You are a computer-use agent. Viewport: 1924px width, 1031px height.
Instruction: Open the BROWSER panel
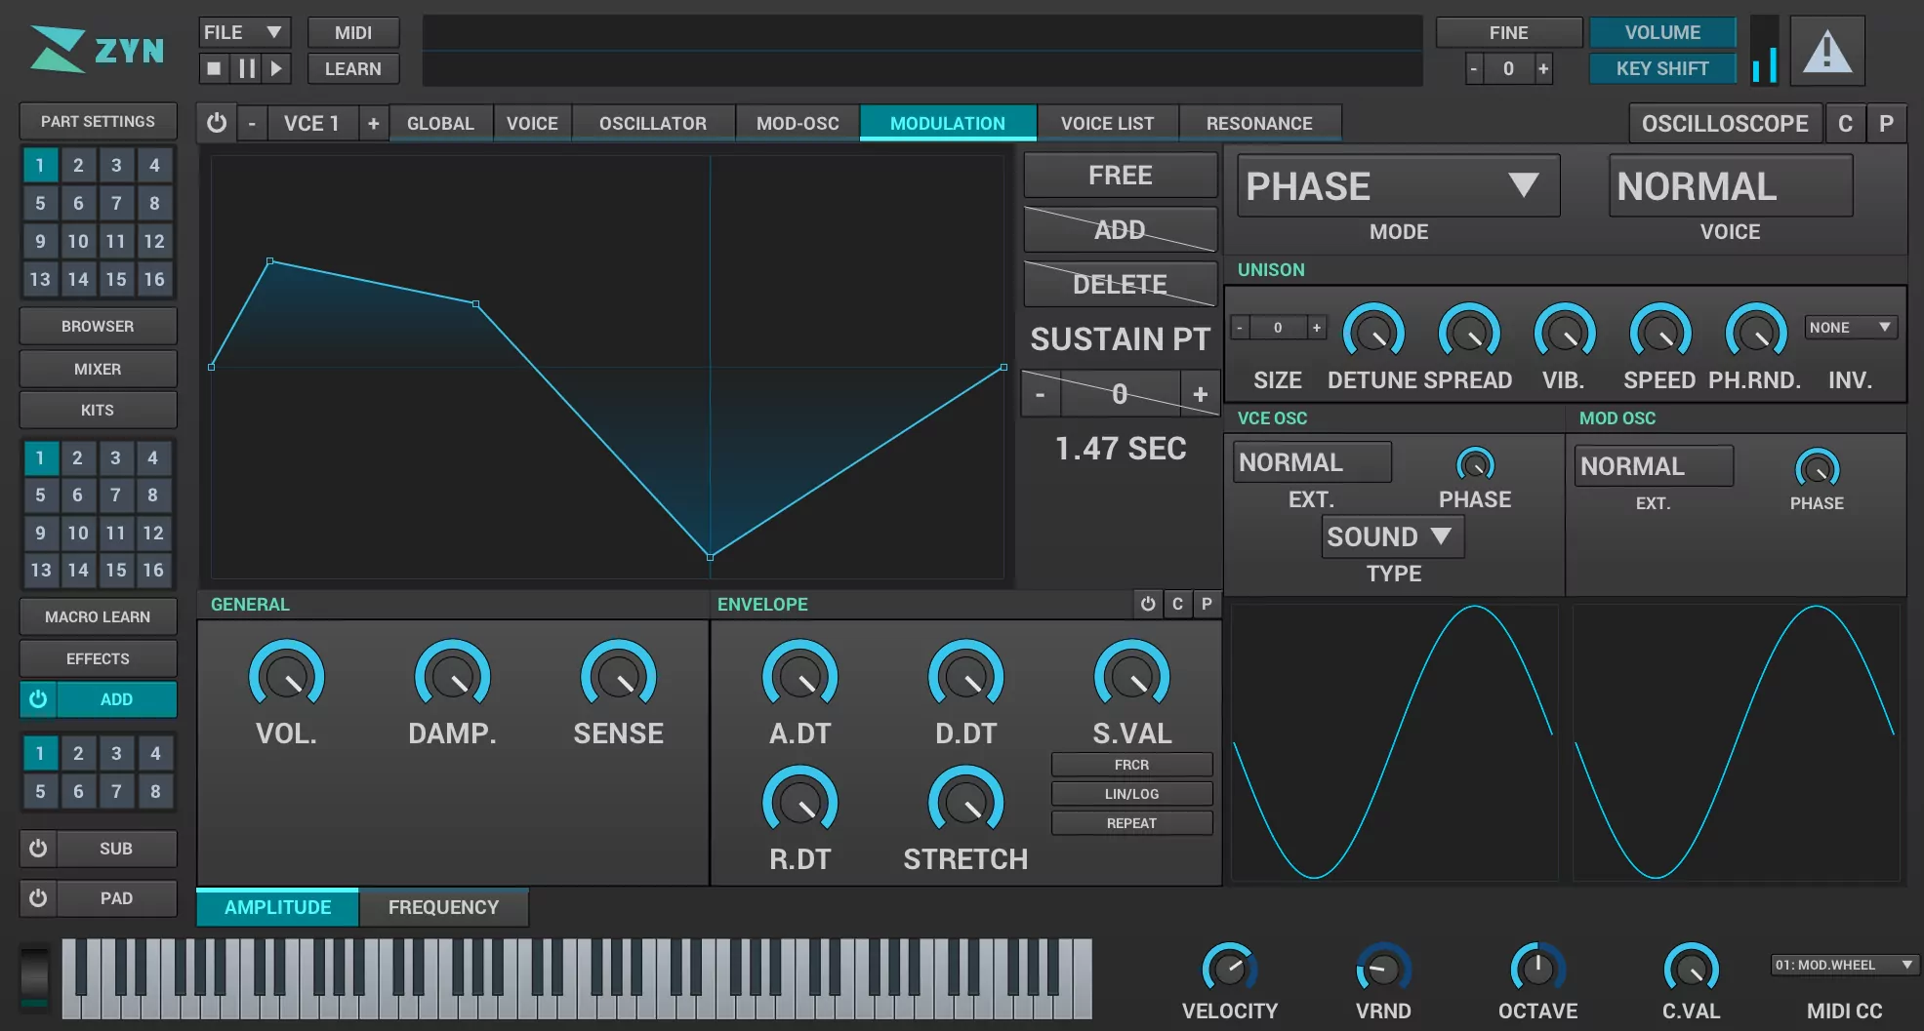coord(98,326)
